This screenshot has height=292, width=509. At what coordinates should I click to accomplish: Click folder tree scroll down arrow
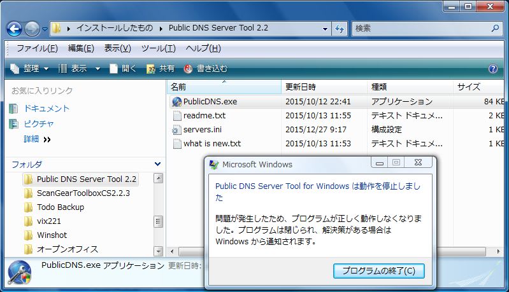pos(158,251)
